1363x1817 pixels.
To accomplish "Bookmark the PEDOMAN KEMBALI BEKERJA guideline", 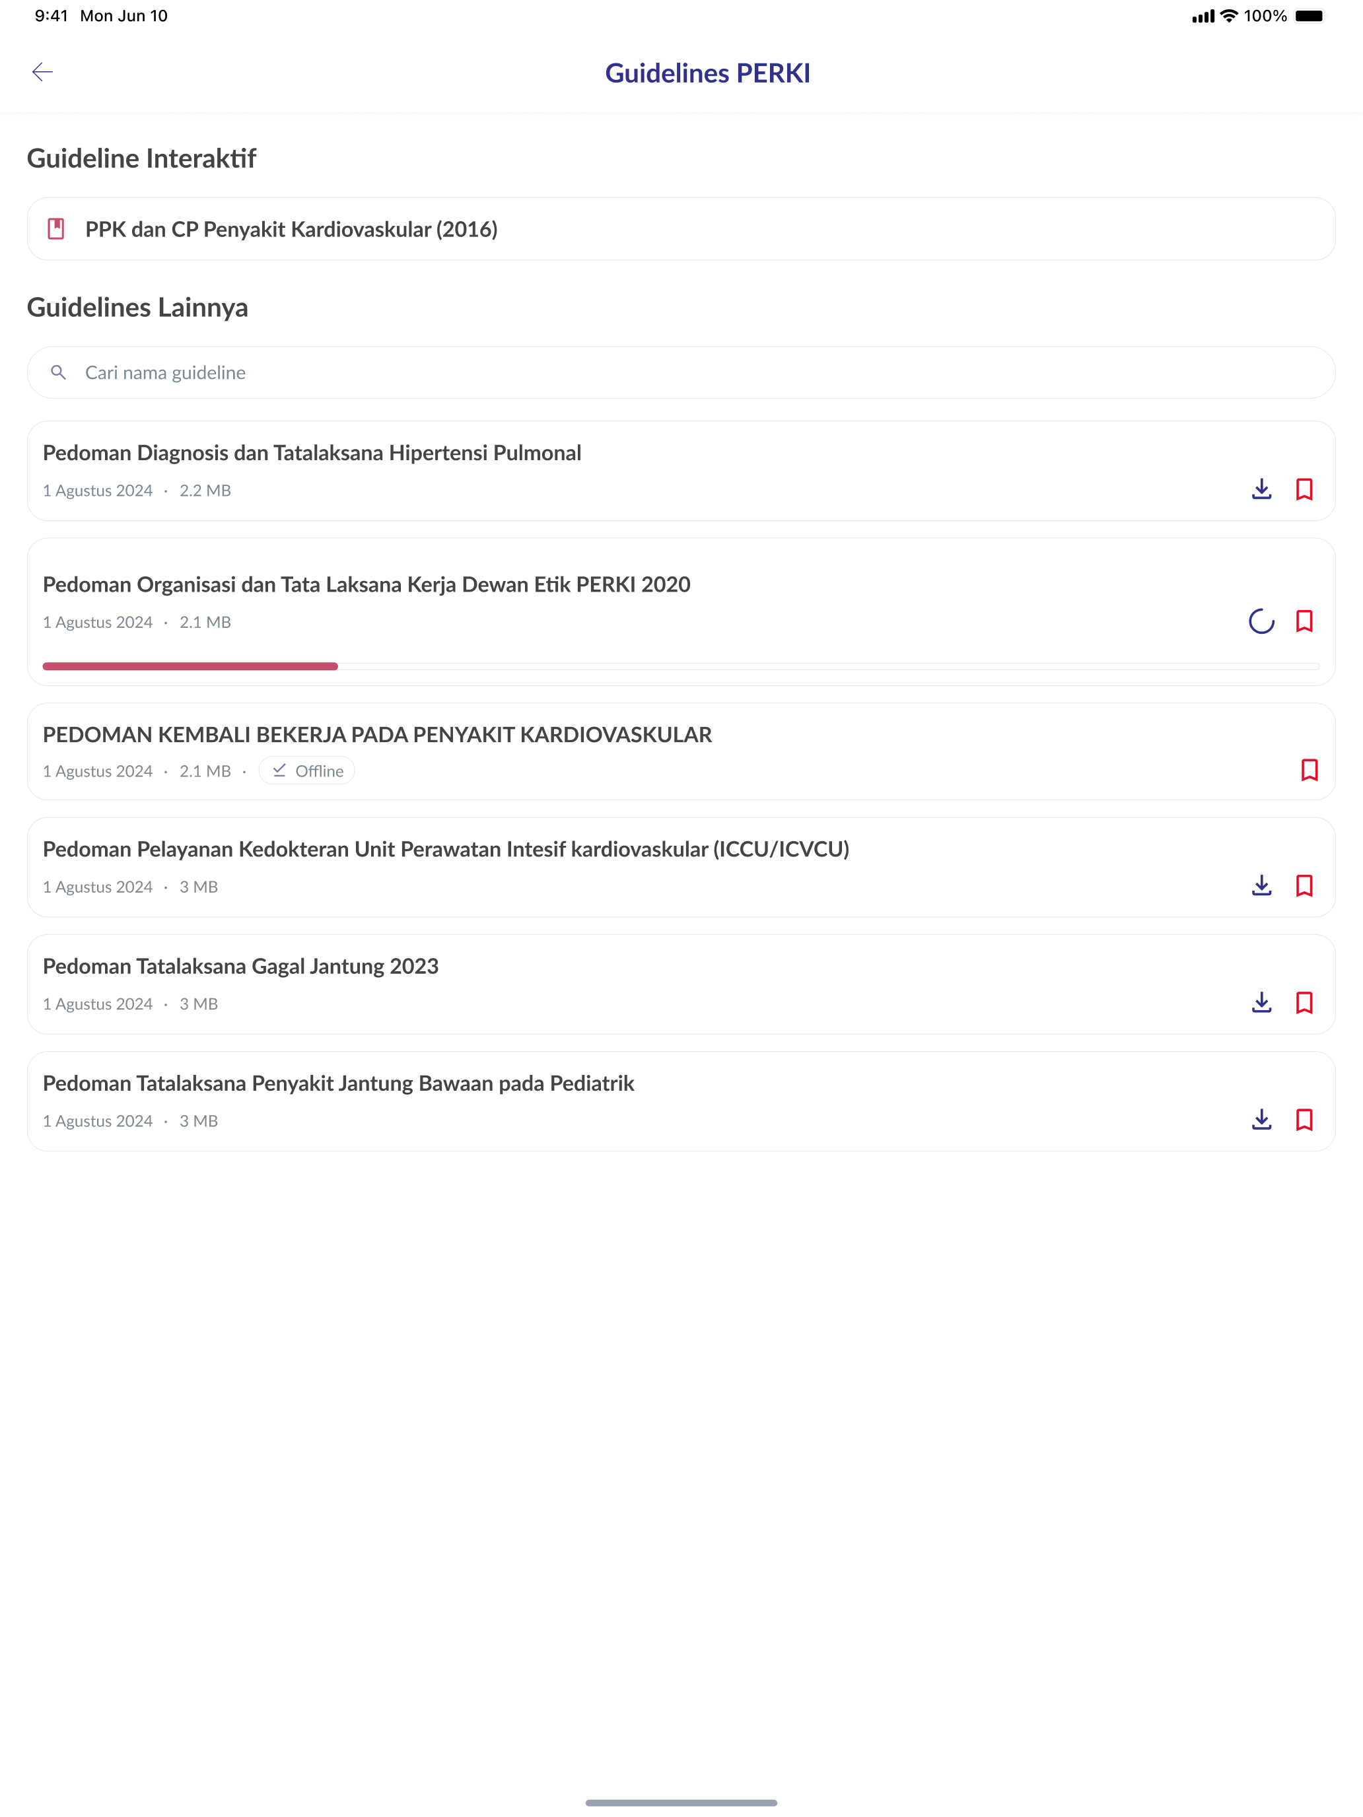I will tap(1310, 770).
